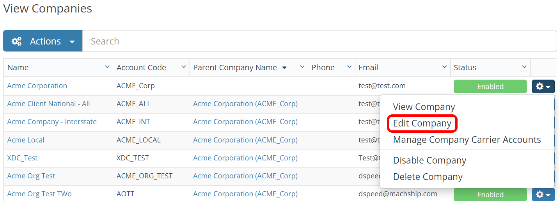The height and width of the screenshot is (201, 559).
Task: Choose Disable Company menu entry
Action: (x=429, y=160)
